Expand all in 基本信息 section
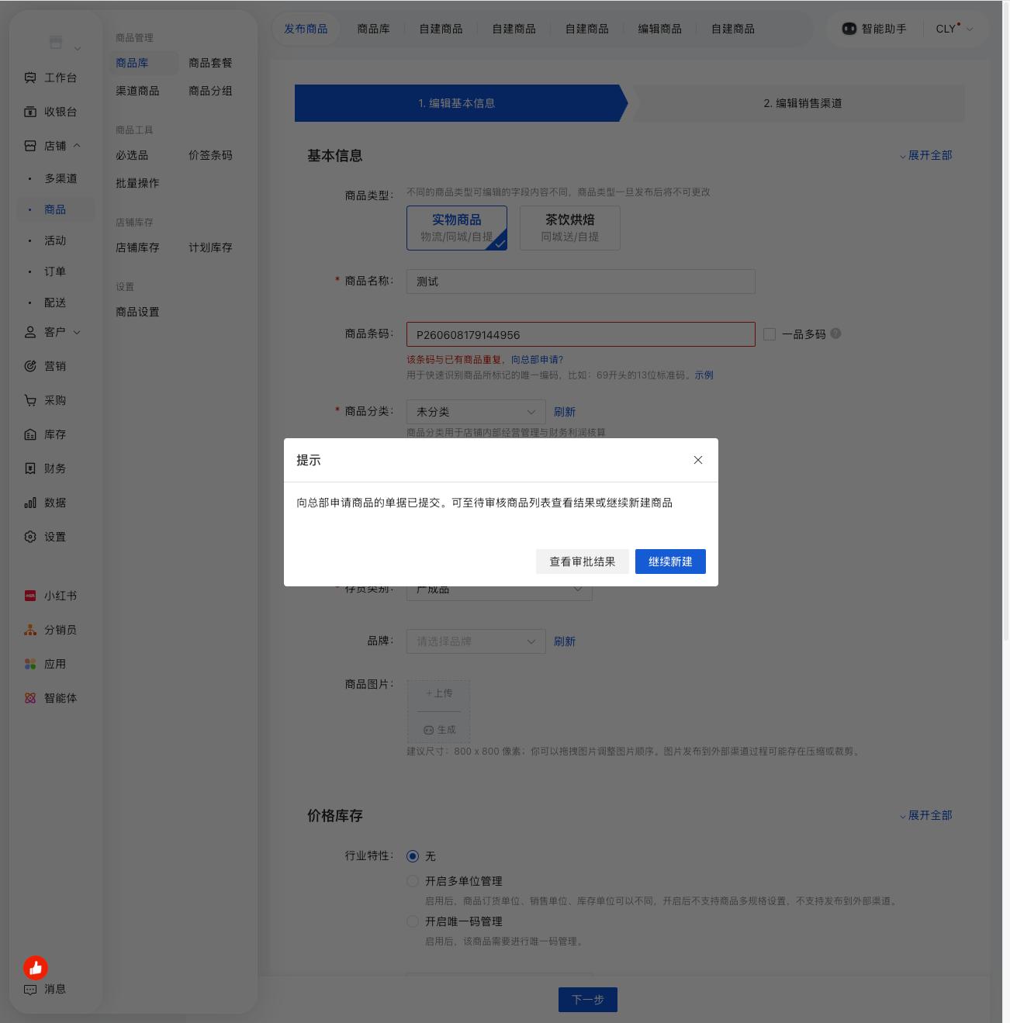Screen dimensions: 1010x1023 (925, 155)
